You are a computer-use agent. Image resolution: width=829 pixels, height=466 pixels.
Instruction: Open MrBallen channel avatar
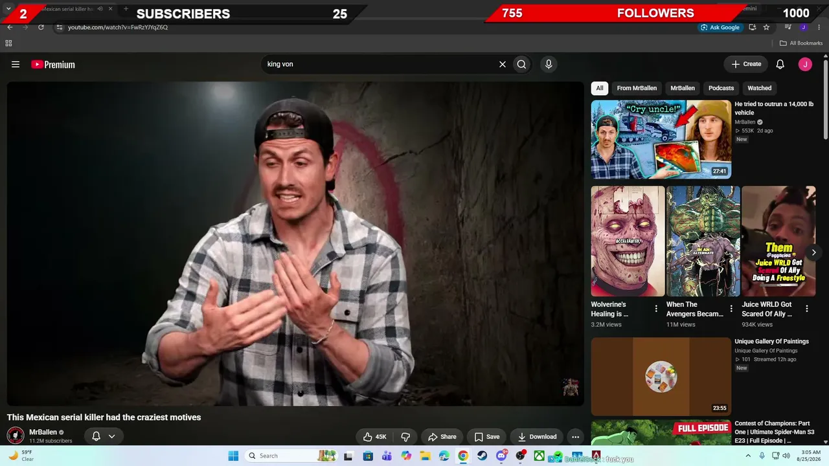[x=16, y=436]
